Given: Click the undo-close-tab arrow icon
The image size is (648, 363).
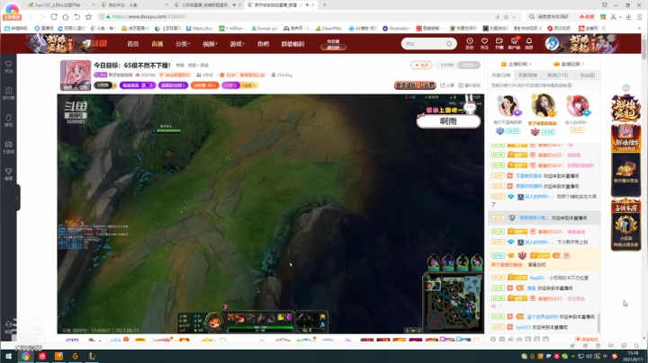Looking at the screenshot, I should click(x=76, y=17).
